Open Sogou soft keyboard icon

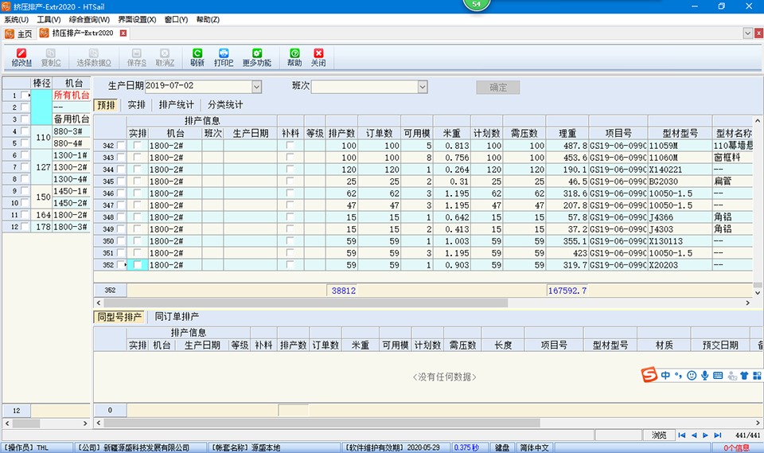(718, 376)
